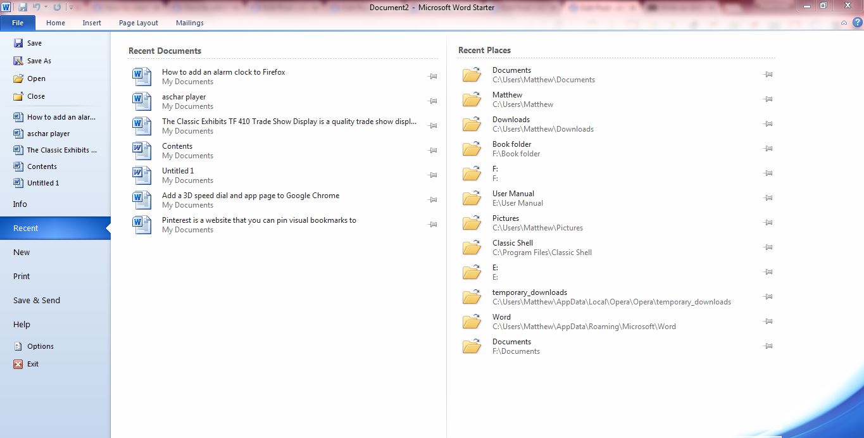Screen dimensions: 864x438
Task: Click Exit to quit Word
Action: [x=26, y=364]
